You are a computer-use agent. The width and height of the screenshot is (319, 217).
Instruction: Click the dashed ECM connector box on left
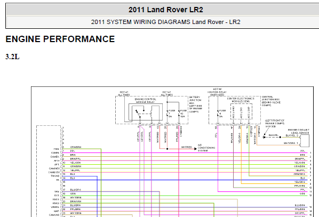coord(49,171)
